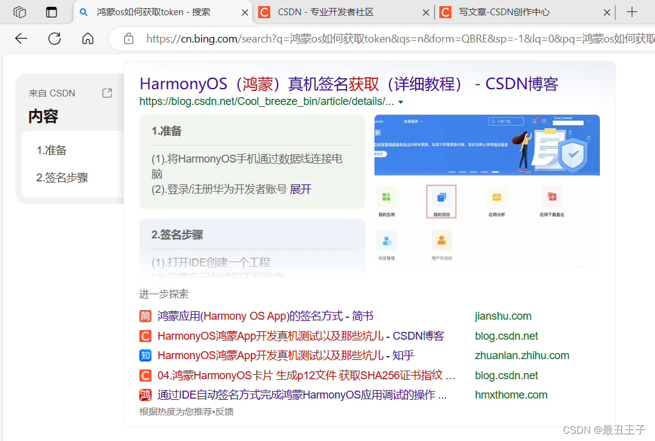The height and width of the screenshot is (441, 655).
Task: Click the back navigation arrow
Action: (x=21, y=38)
